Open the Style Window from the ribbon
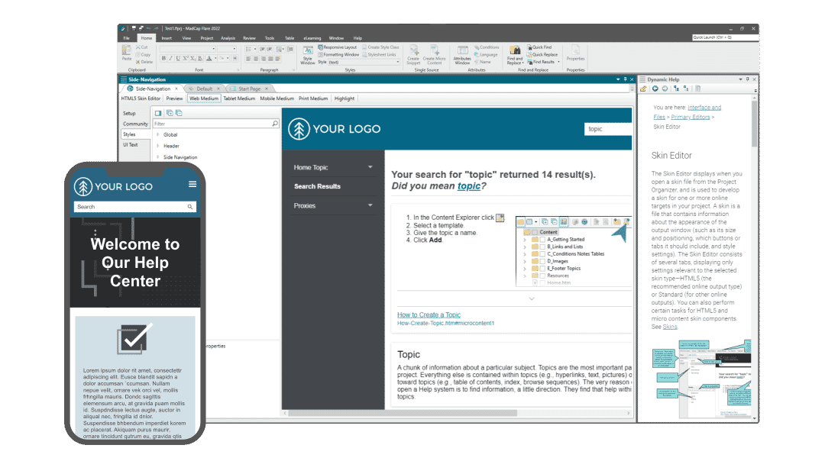The image size is (825, 458). [x=307, y=54]
